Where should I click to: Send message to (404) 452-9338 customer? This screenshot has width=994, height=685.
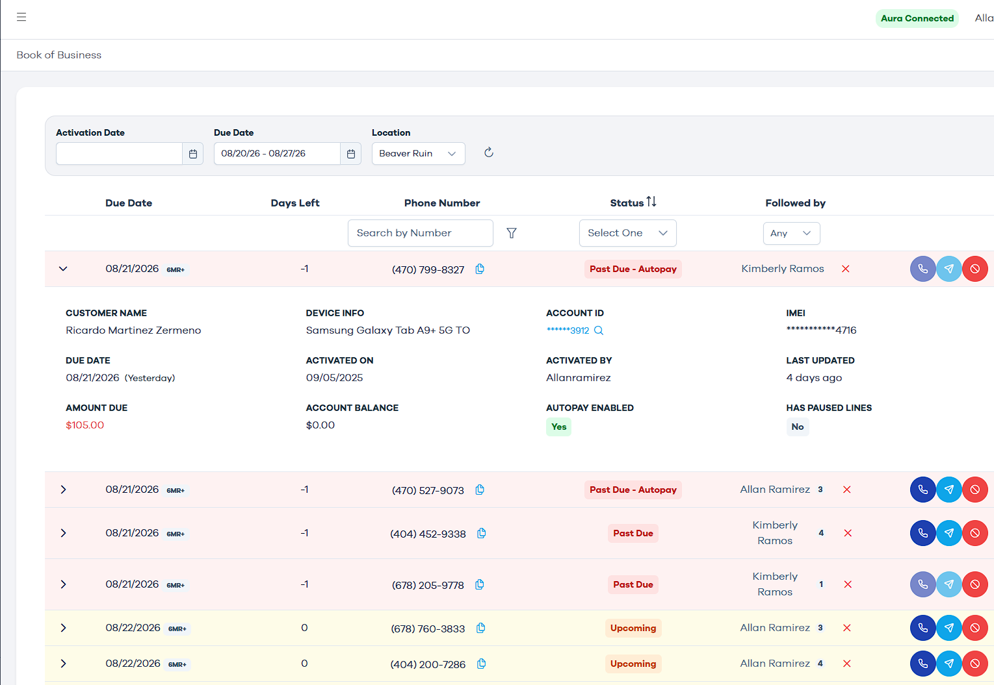949,533
